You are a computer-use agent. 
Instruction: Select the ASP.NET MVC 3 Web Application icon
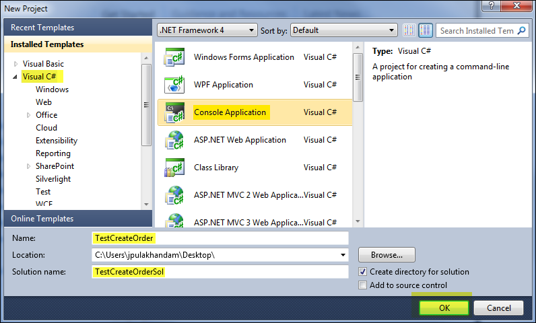click(174, 221)
